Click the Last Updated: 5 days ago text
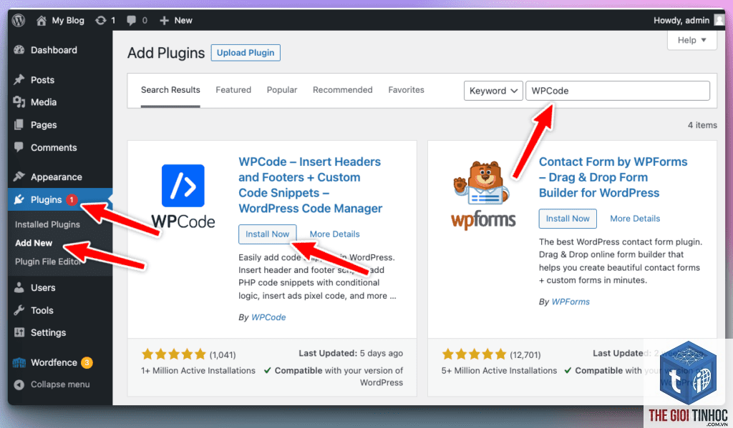 coord(351,353)
